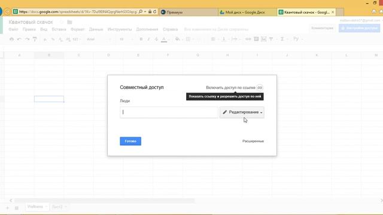The width and height of the screenshot is (383, 215).
Task: Click 'Включить доступ по ссылке' text
Action: point(230,88)
